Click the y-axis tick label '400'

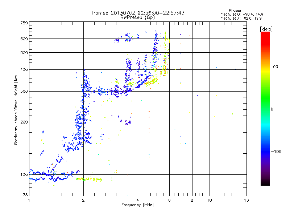(x=24, y=70)
